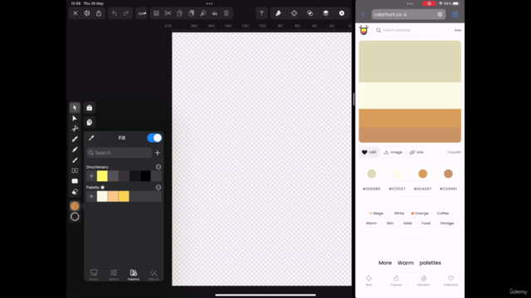The width and height of the screenshot is (531, 298).
Task: Like the palette with the heart button
Action: pos(368,152)
